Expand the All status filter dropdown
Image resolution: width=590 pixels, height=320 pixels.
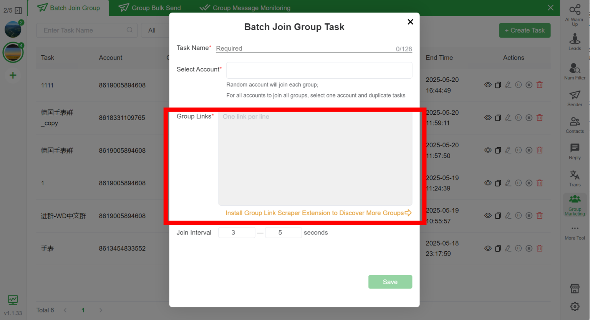coord(154,30)
